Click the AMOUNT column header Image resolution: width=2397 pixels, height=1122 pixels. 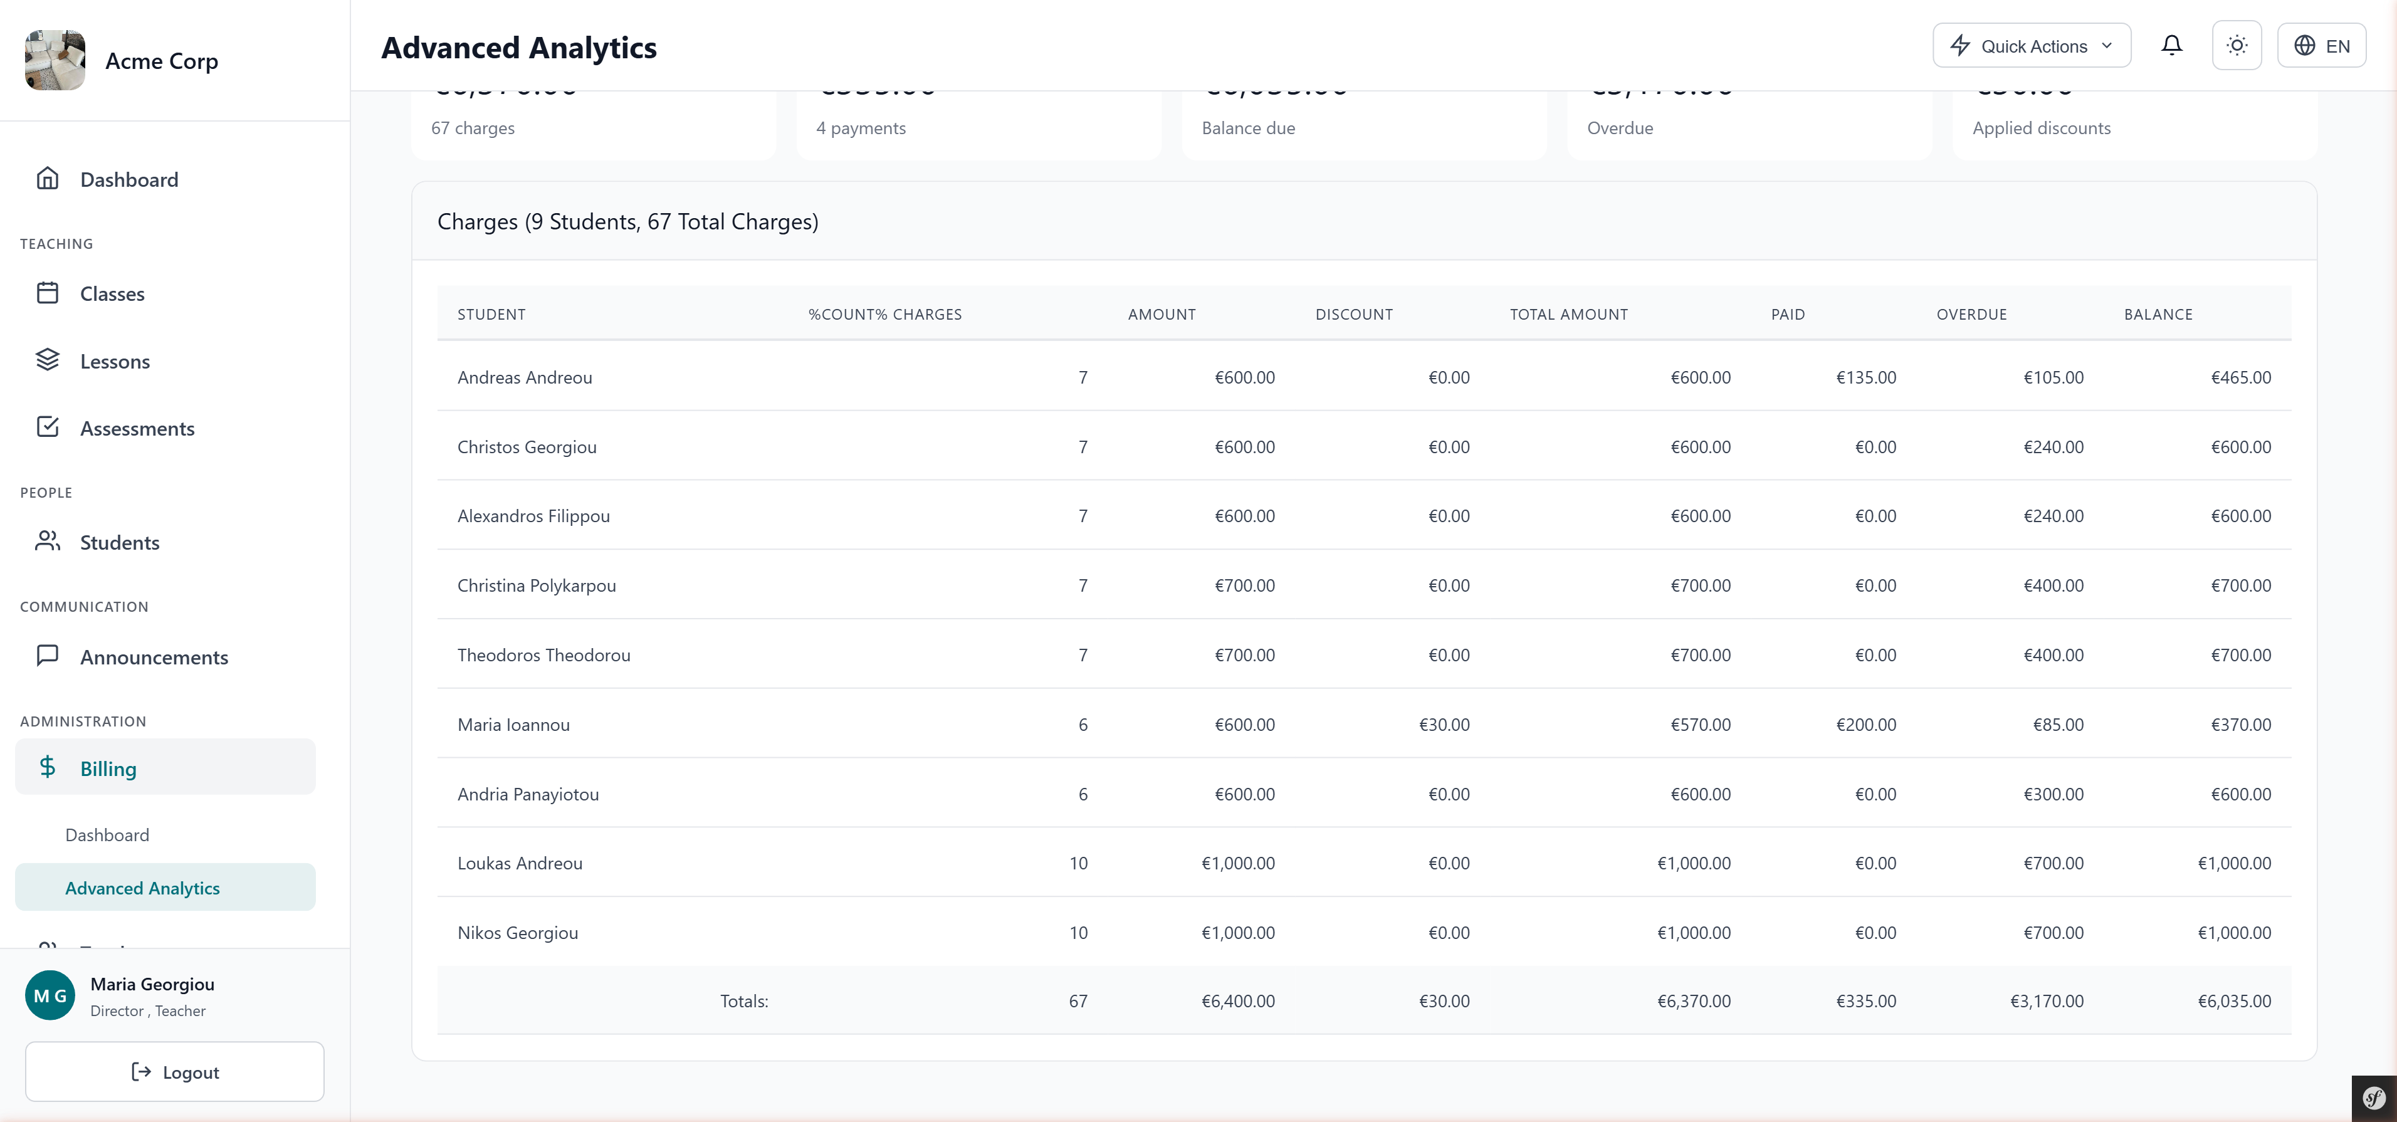[1162, 315]
